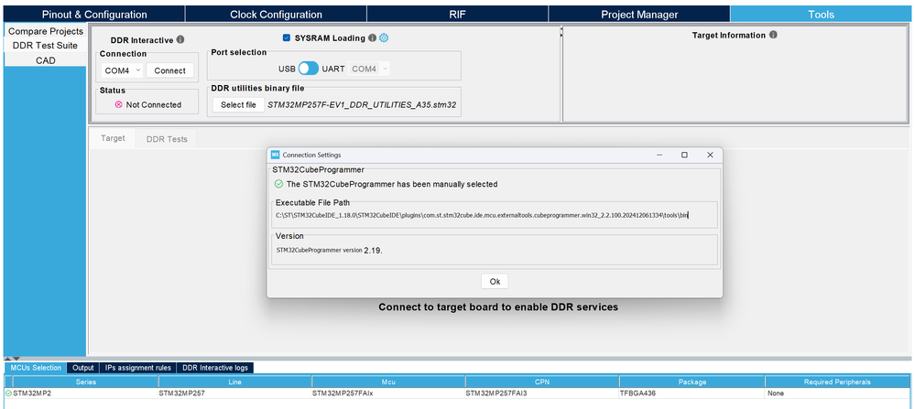Open the SYSRAM Loading settings gear icon
The height and width of the screenshot is (409, 915).
pos(384,38)
